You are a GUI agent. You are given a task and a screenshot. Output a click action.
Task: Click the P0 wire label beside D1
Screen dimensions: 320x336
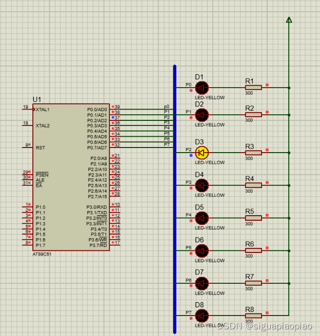click(189, 85)
